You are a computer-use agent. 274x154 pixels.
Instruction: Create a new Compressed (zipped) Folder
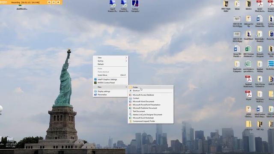[x=151, y=121]
